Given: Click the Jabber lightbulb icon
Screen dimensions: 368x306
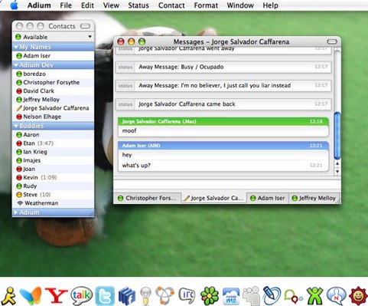Looking at the screenshot, I should click(146, 296).
